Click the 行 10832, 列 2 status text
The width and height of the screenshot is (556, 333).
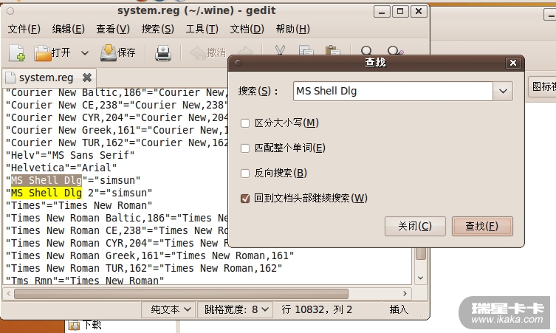[317, 309]
